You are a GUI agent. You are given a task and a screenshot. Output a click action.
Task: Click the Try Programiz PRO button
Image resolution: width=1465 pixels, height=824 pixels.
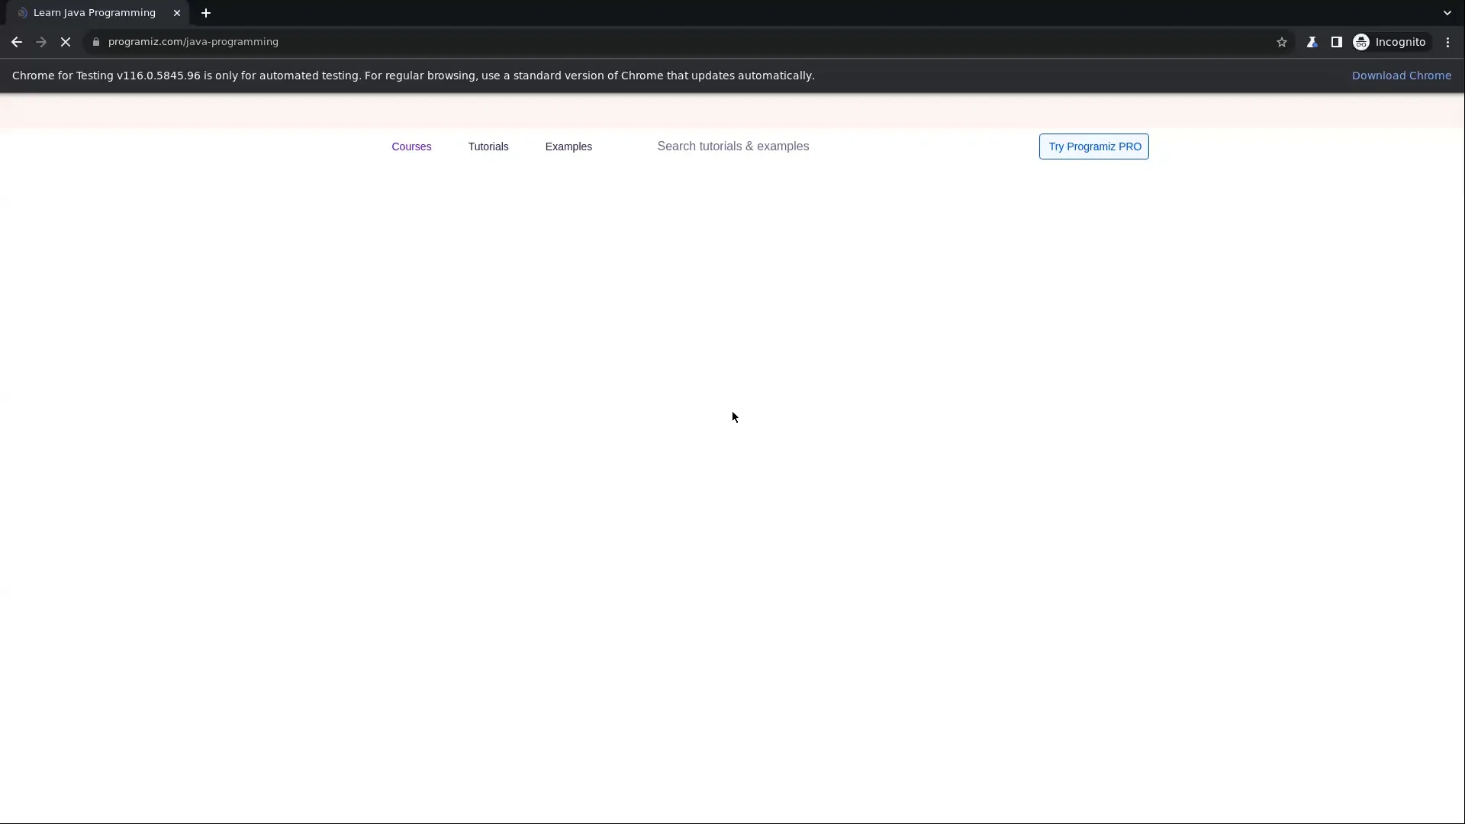1093,146
